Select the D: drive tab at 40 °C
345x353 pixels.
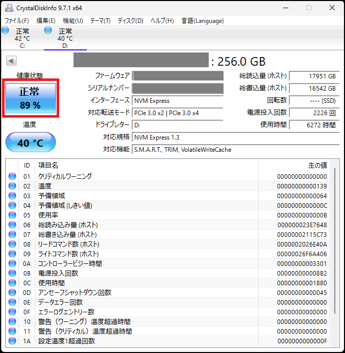click(x=65, y=38)
